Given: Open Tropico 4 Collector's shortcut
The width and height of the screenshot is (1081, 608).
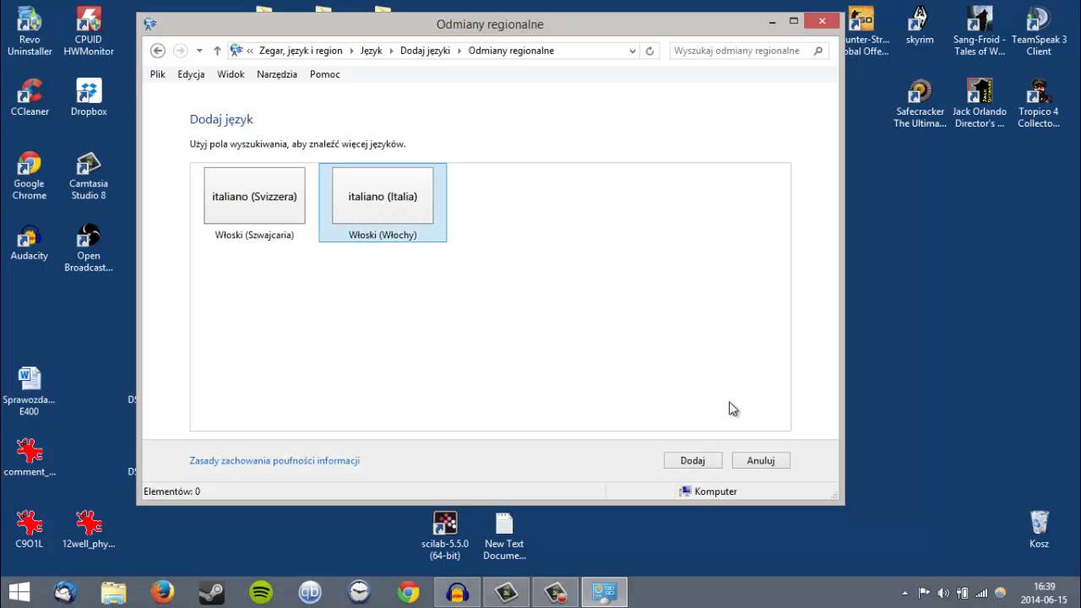Looking at the screenshot, I should (1039, 104).
